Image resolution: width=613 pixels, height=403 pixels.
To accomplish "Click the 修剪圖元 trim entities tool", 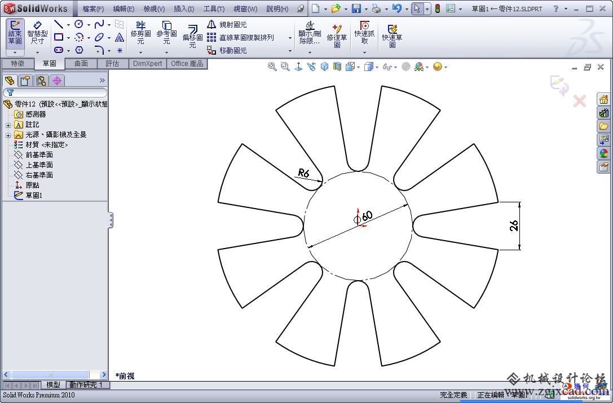I will [x=140, y=33].
